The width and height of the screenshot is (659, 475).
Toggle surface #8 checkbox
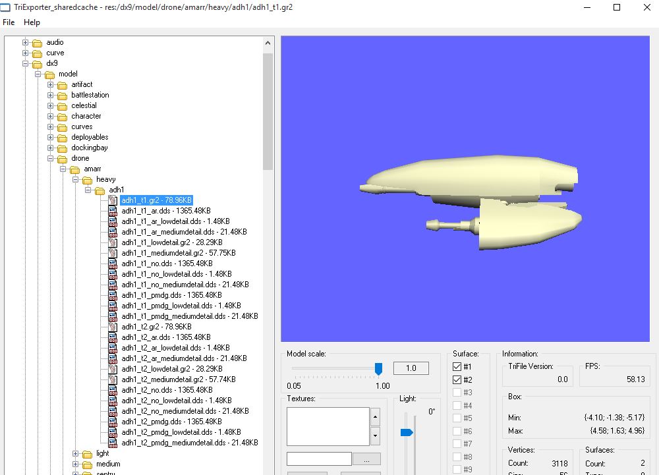click(x=457, y=457)
